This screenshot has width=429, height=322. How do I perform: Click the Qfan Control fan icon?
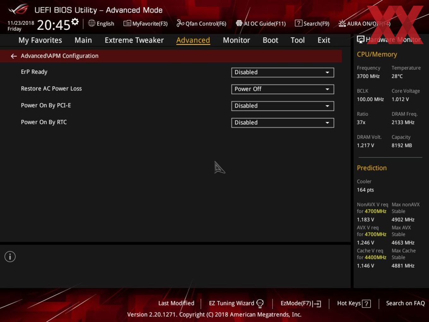(x=180, y=23)
